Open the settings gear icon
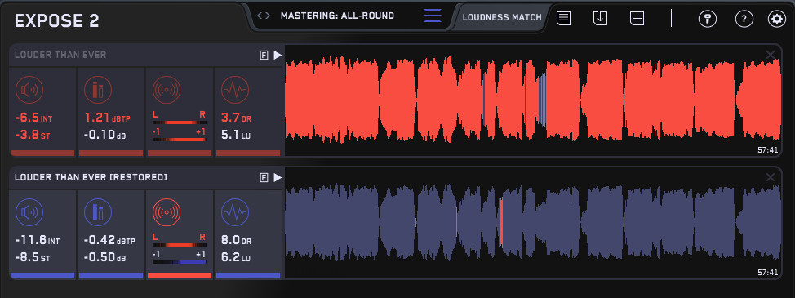The image size is (795, 298). click(x=775, y=20)
